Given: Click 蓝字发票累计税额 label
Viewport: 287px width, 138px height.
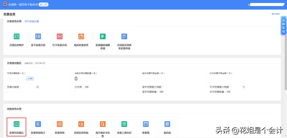Looking at the screenshot, I should (153, 87).
